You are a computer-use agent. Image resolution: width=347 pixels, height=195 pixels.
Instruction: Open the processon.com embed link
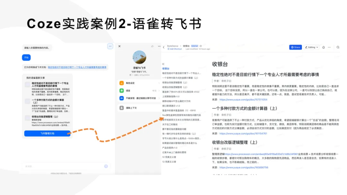(x=261, y=154)
